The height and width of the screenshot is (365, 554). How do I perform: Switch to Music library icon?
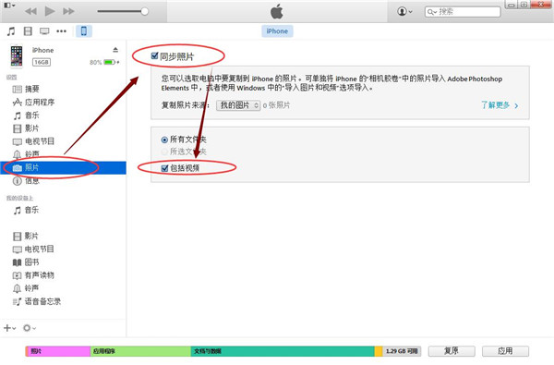11,31
